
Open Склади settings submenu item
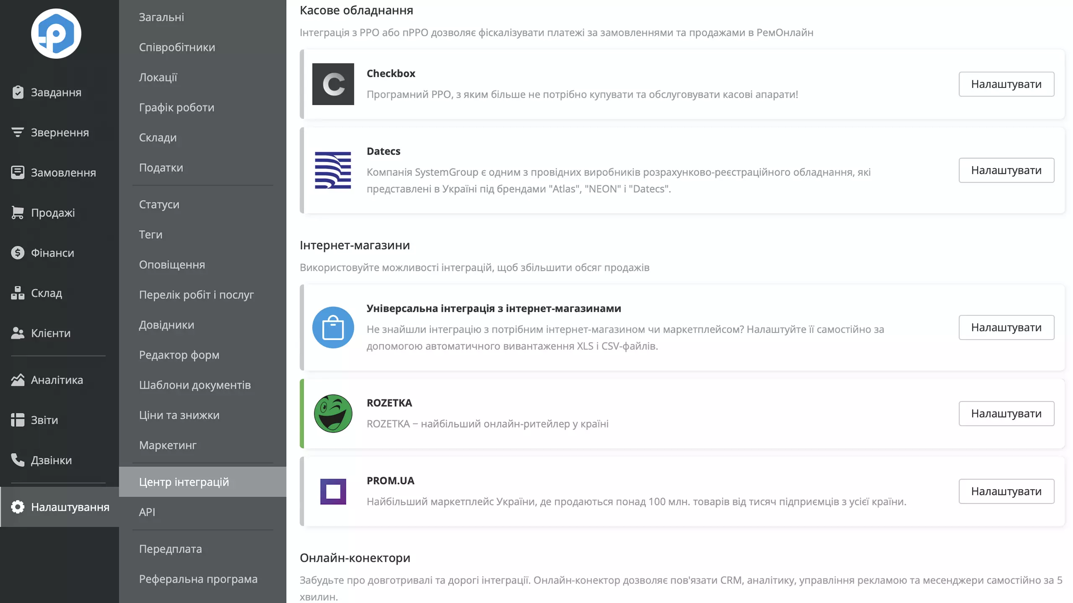[203, 137]
